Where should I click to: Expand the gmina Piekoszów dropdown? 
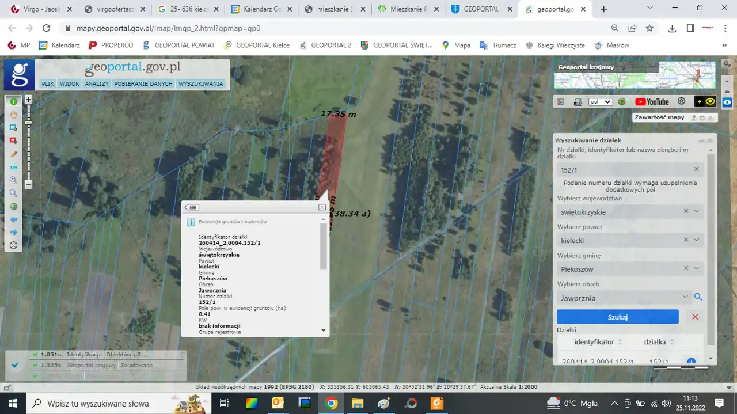[x=696, y=268]
